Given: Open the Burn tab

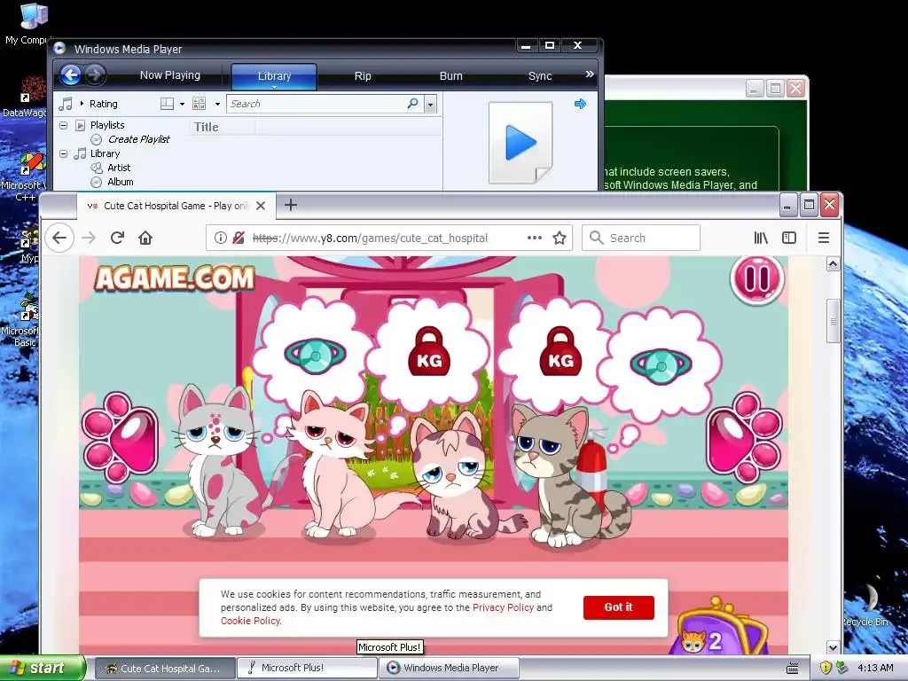Looking at the screenshot, I should [x=450, y=76].
